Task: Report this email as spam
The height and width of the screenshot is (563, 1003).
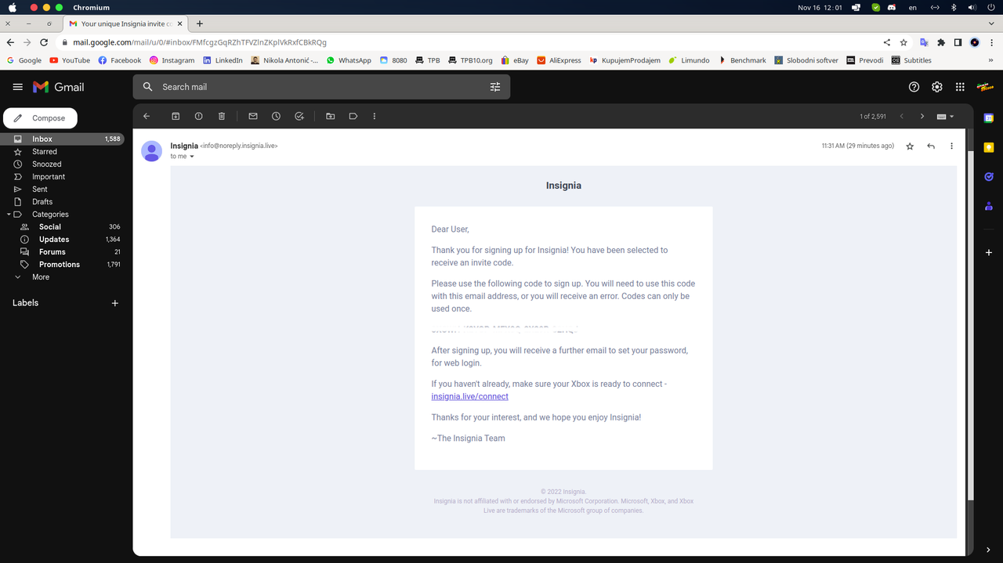Action: (198, 116)
